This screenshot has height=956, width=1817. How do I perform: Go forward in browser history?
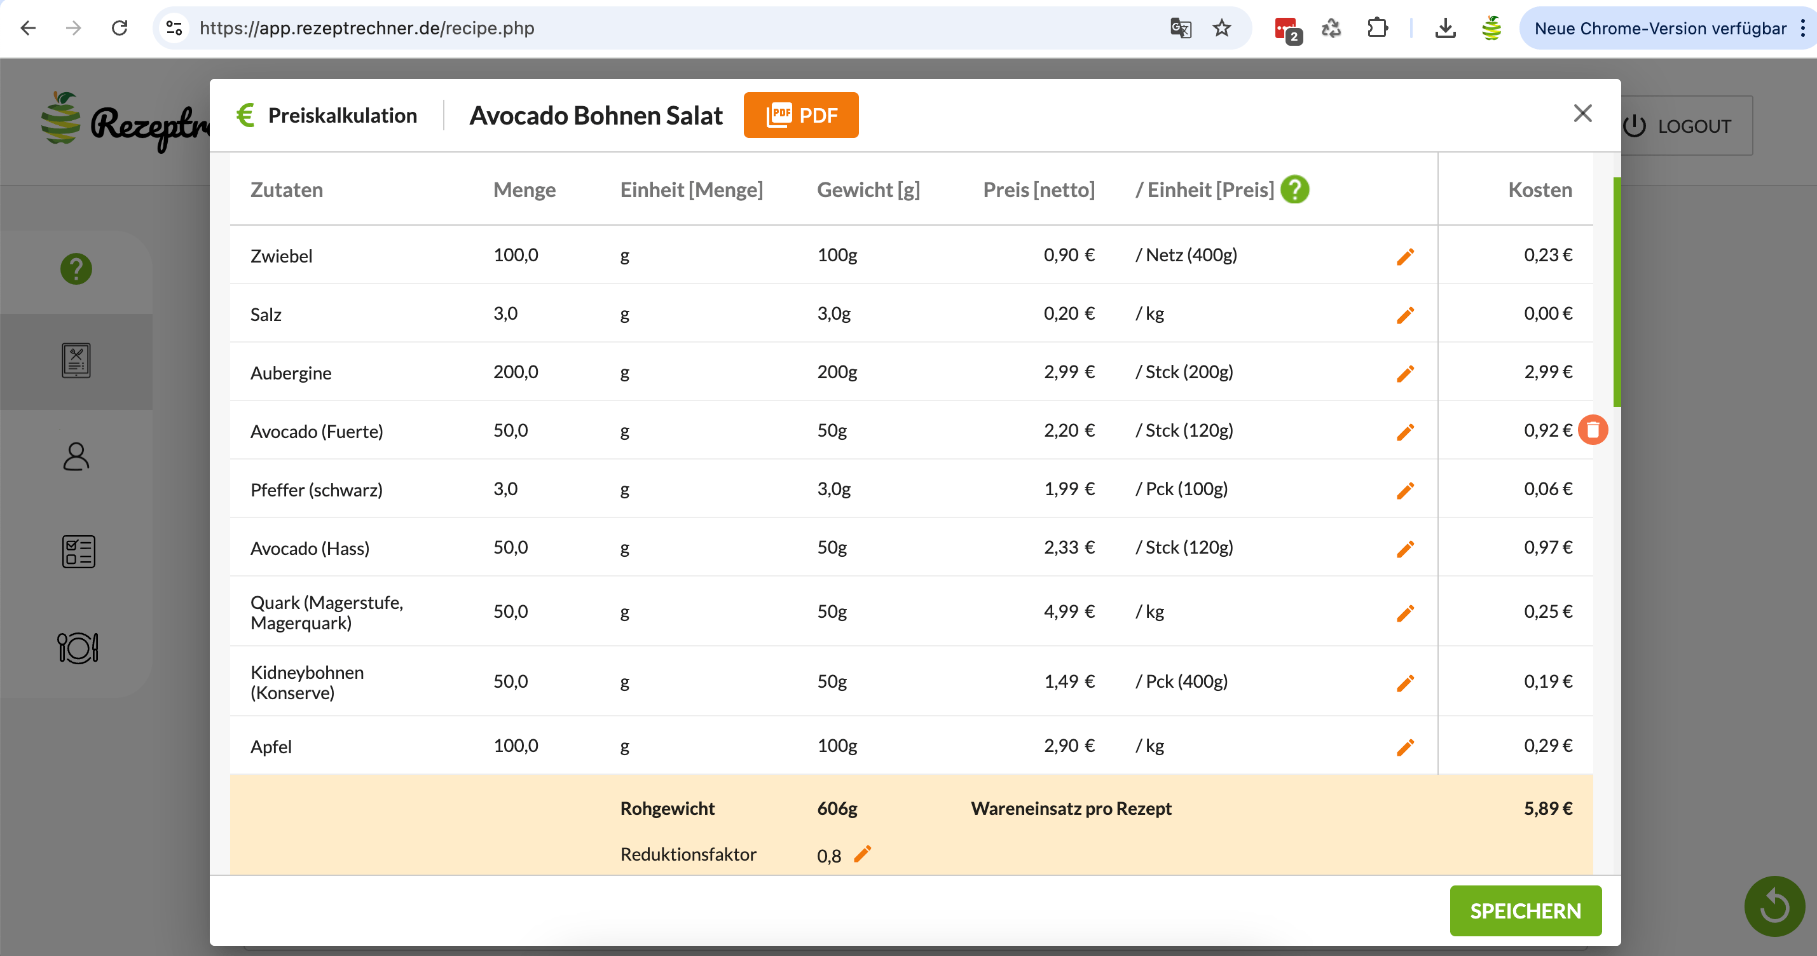[x=73, y=28]
